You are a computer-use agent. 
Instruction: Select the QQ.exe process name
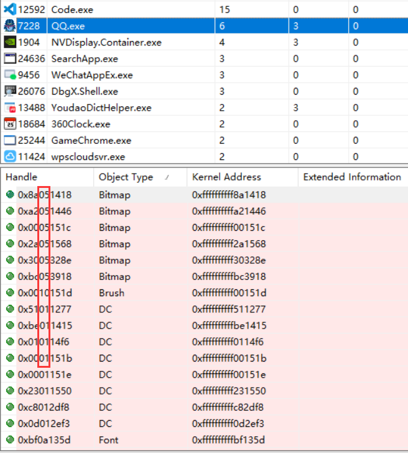68,26
